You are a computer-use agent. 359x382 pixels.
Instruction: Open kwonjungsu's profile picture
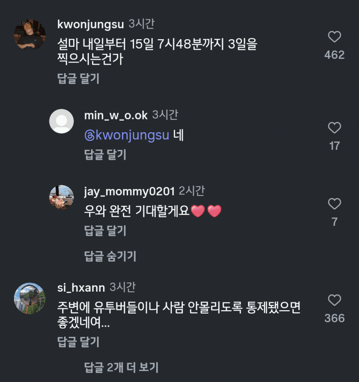[x=30, y=34]
